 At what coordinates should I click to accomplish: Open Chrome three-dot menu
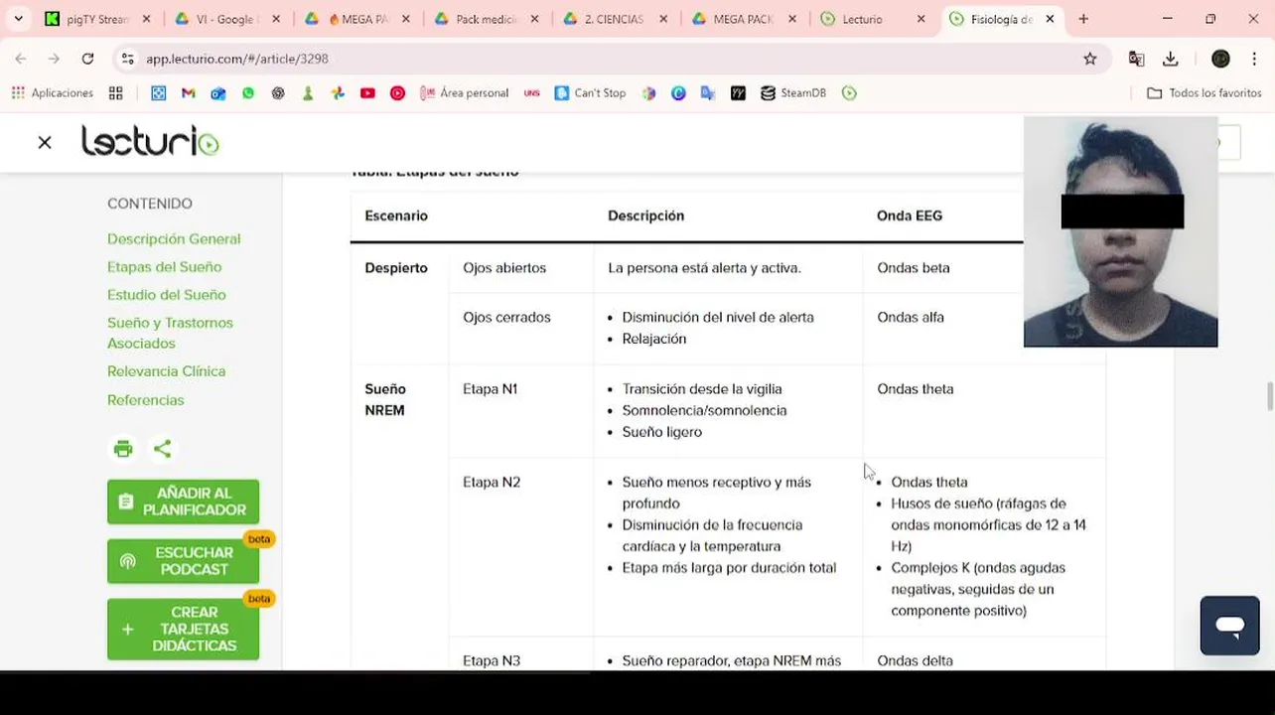1254,59
